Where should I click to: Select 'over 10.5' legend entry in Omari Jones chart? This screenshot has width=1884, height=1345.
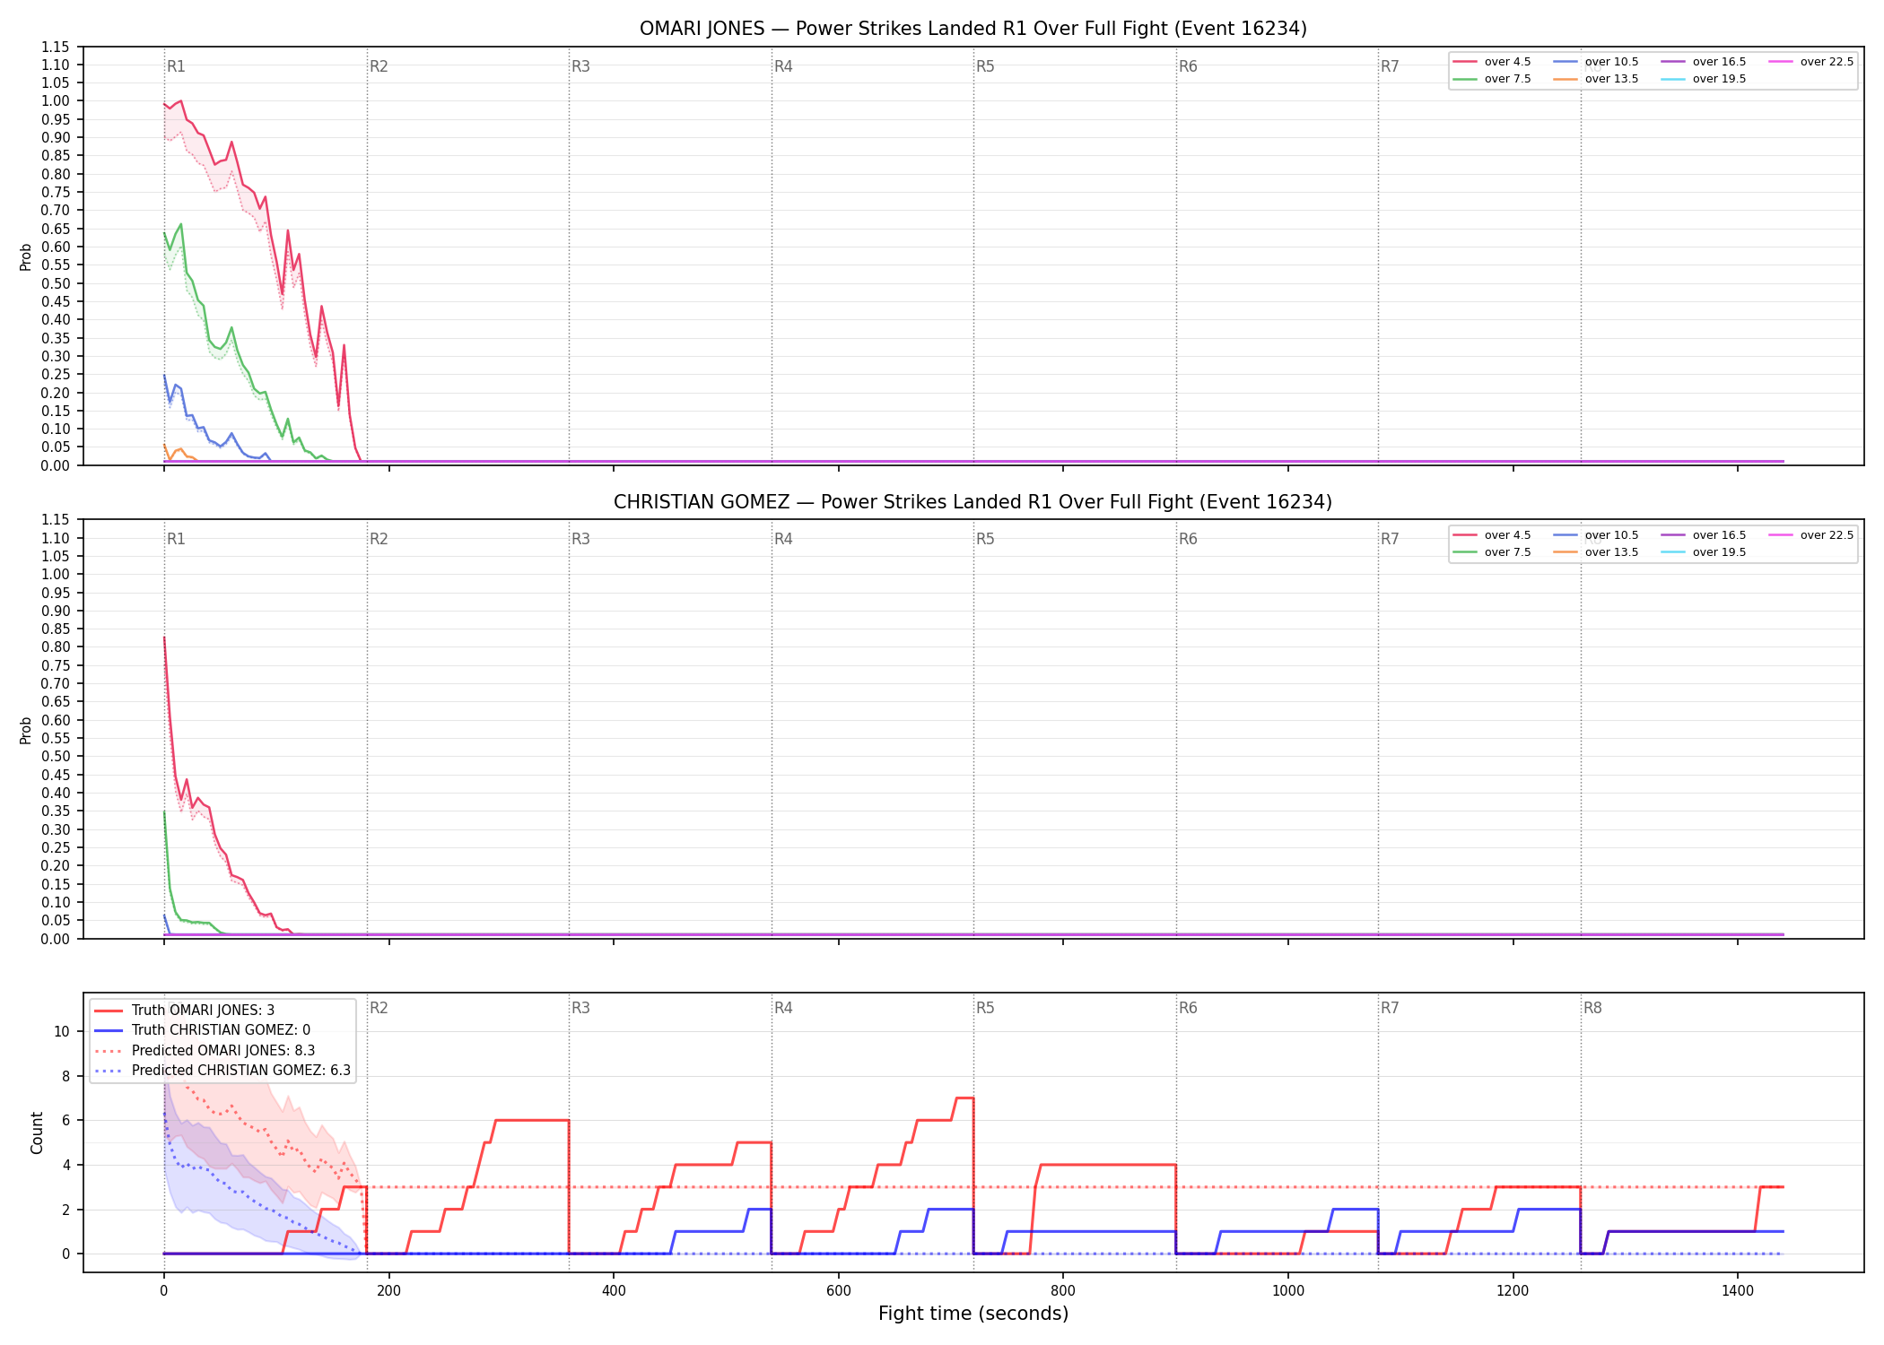click(1596, 62)
